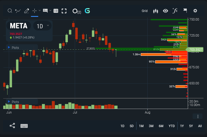This screenshot has width=207, height=137.
Task: Click the 337k volume profile label
Action: pos(172,87)
